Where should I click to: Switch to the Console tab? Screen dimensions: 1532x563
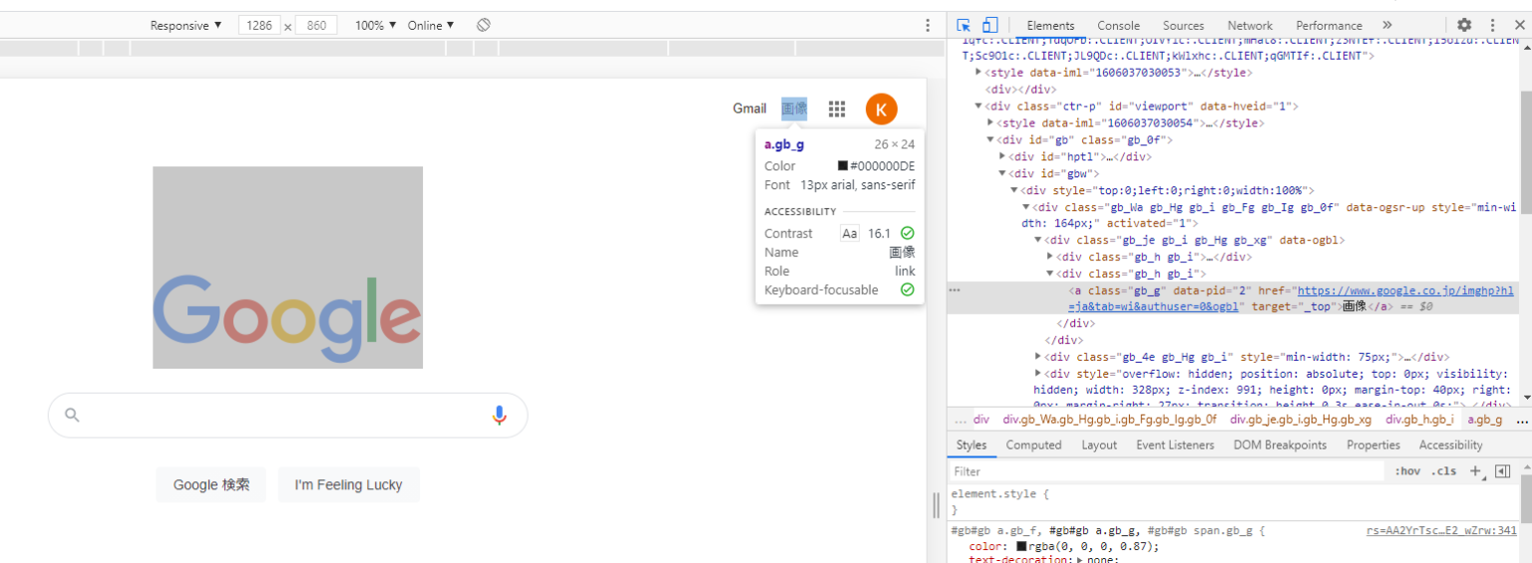click(1118, 25)
